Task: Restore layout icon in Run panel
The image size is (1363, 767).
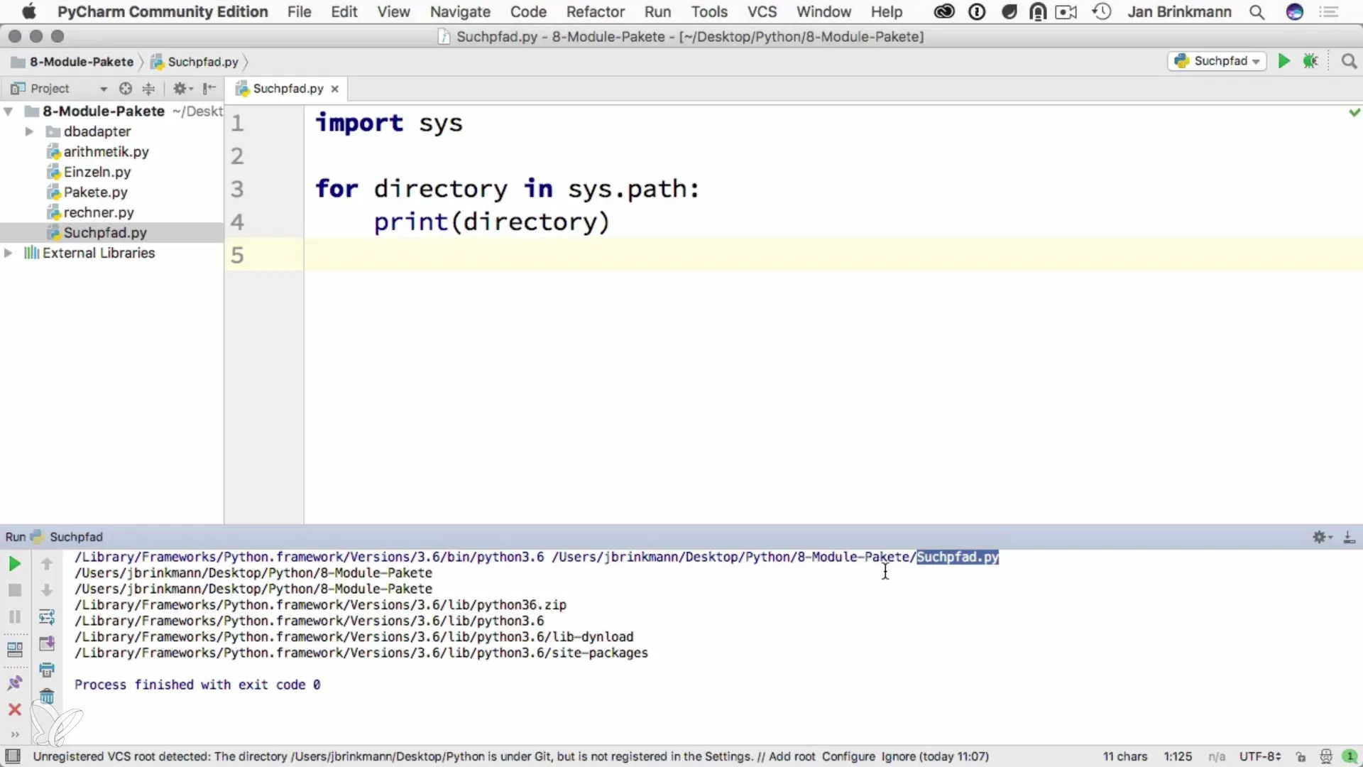Action: tap(14, 649)
